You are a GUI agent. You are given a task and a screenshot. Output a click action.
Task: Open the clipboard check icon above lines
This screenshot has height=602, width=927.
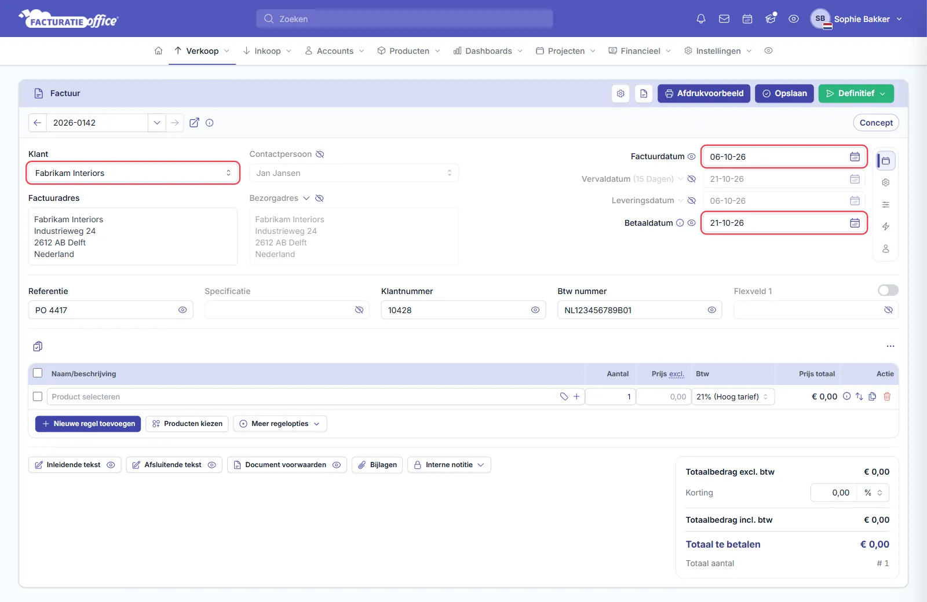tap(38, 346)
